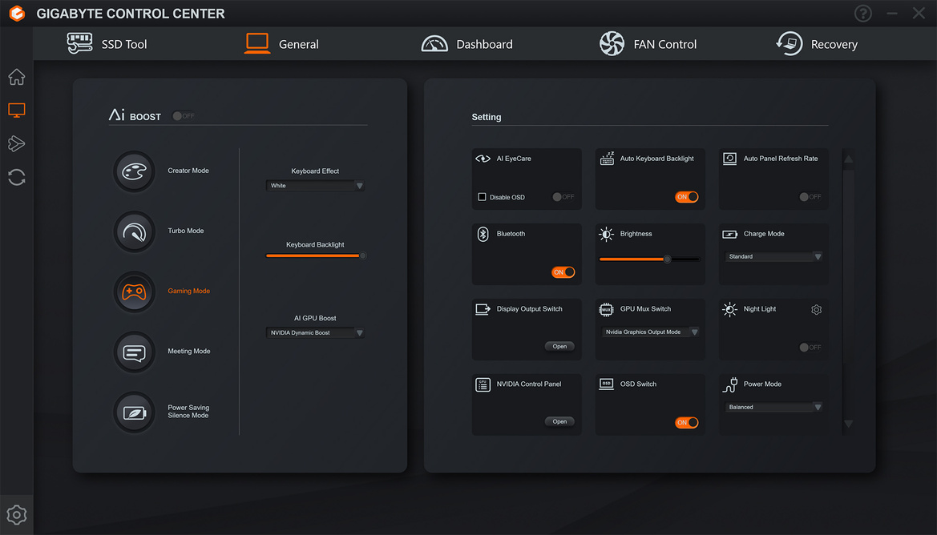937x535 pixels.
Task: Open the Keyboard Effect White dropdown
Action: pos(315,186)
